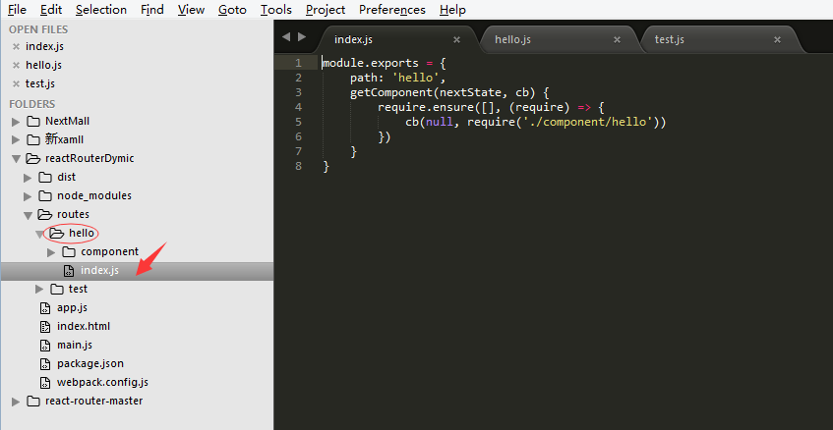
Task: Open package.json from the sidebar
Action: coord(90,363)
